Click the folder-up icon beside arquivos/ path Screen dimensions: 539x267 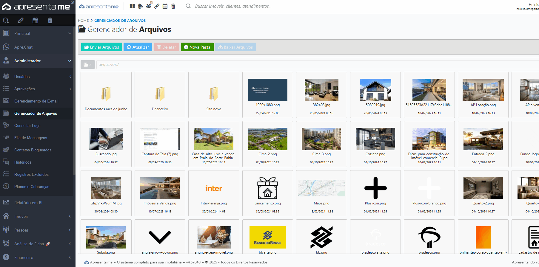click(87, 65)
